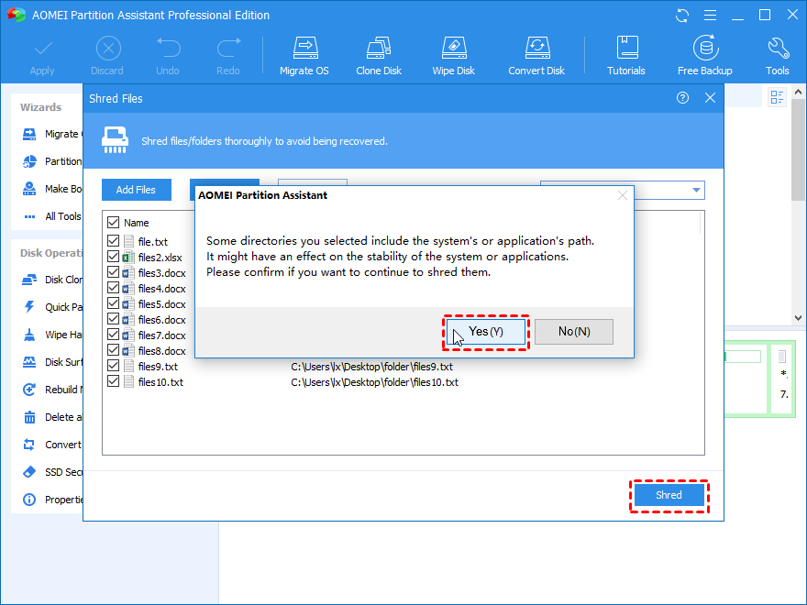
Task: Expand the shredding method dropdown arrow
Action: [x=696, y=190]
